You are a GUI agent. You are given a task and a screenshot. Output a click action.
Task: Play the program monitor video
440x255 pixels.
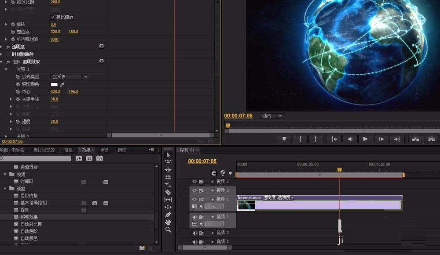pos(365,139)
